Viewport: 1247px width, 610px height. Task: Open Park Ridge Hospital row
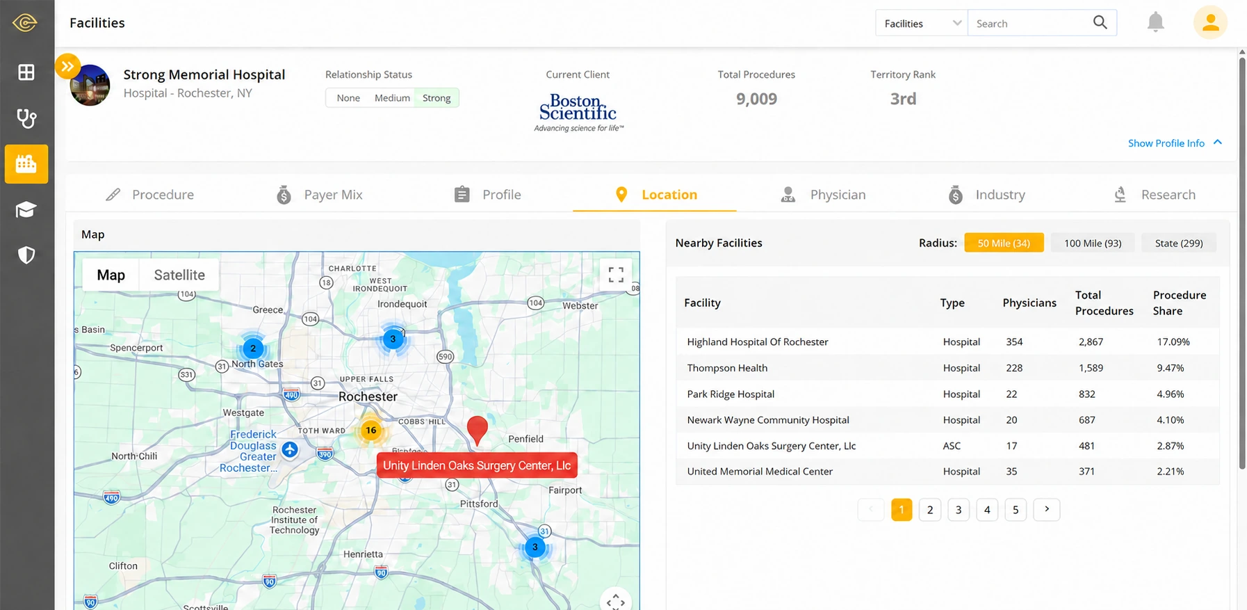(947, 394)
